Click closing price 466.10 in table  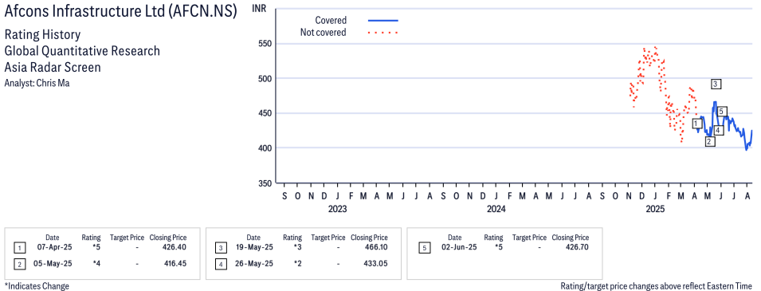click(x=376, y=247)
